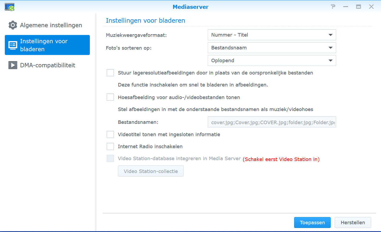The height and width of the screenshot is (232, 381).
Task: Enable Videotitel tonen met ingesloten informatie
Action: [x=110, y=134]
